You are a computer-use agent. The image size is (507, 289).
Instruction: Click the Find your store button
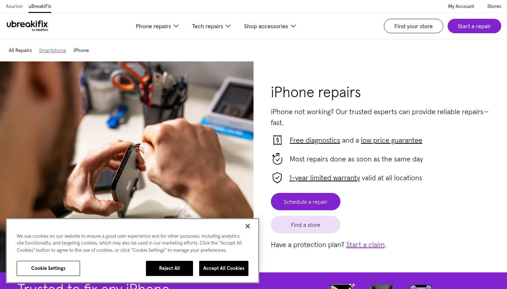pos(414,26)
